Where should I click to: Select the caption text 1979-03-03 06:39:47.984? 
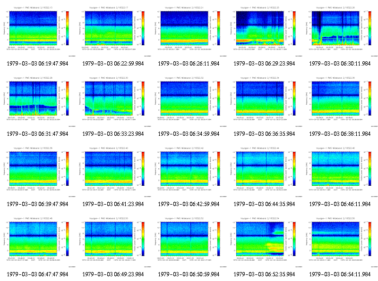[37, 204]
